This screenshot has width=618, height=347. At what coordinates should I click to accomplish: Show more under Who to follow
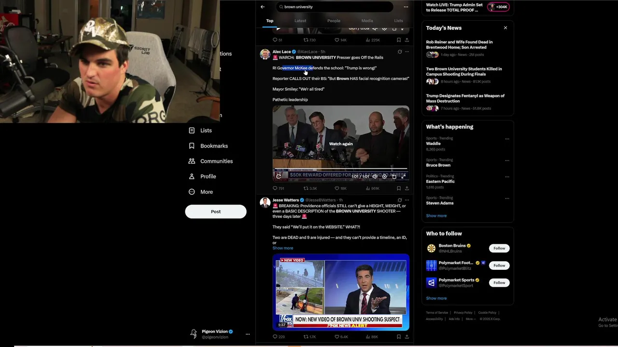point(436,298)
